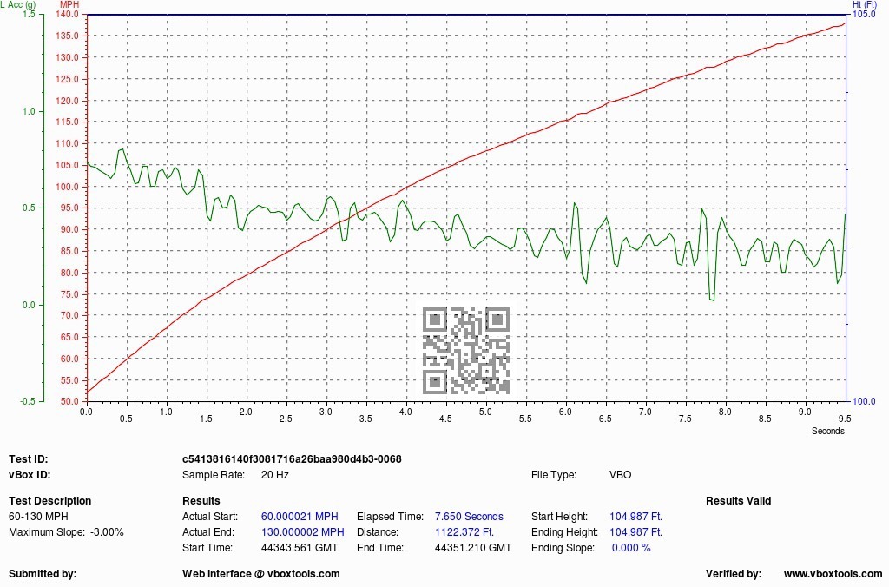The width and height of the screenshot is (889, 587).
Task: Select the Seconds x-axis label
Action: point(827,431)
